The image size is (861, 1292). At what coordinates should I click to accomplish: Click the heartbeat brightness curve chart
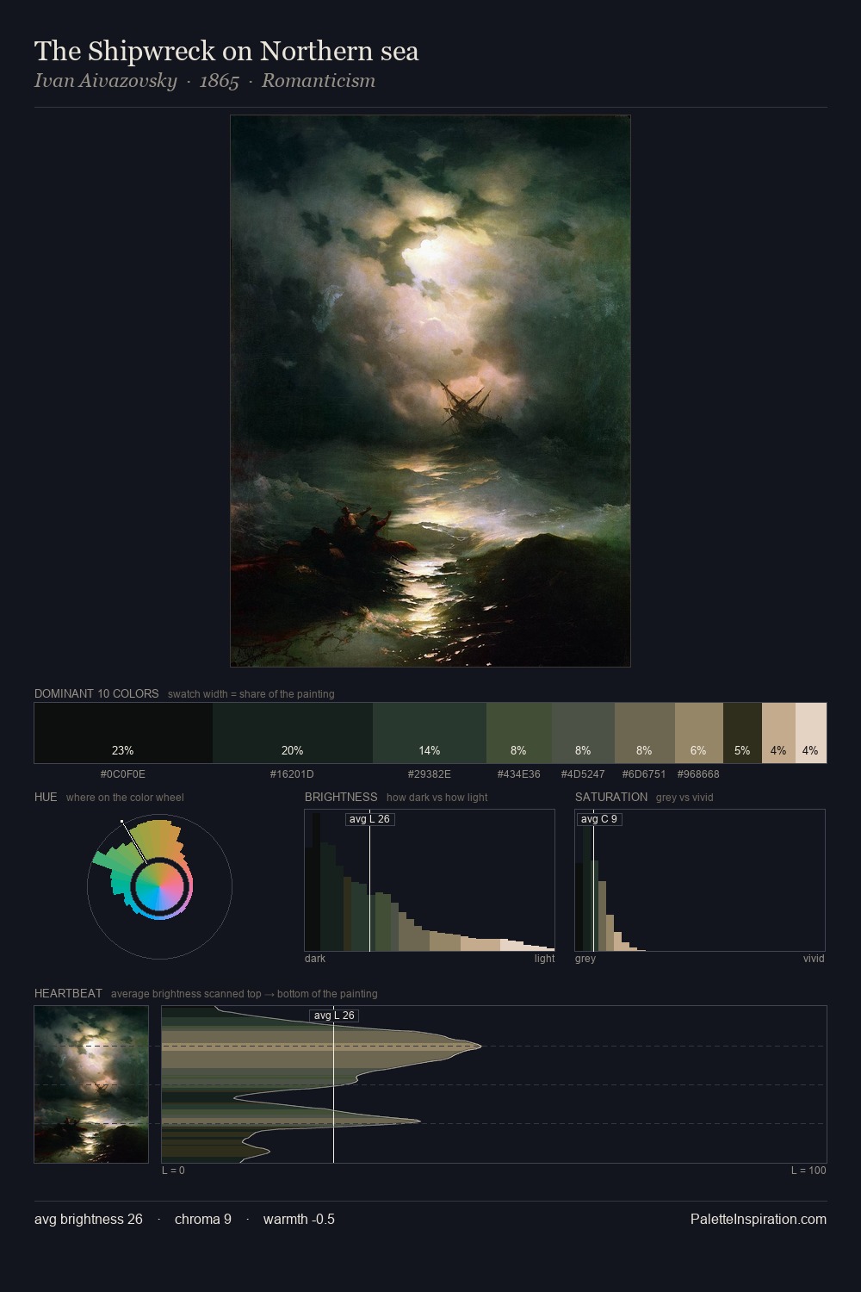click(x=494, y=1084)
